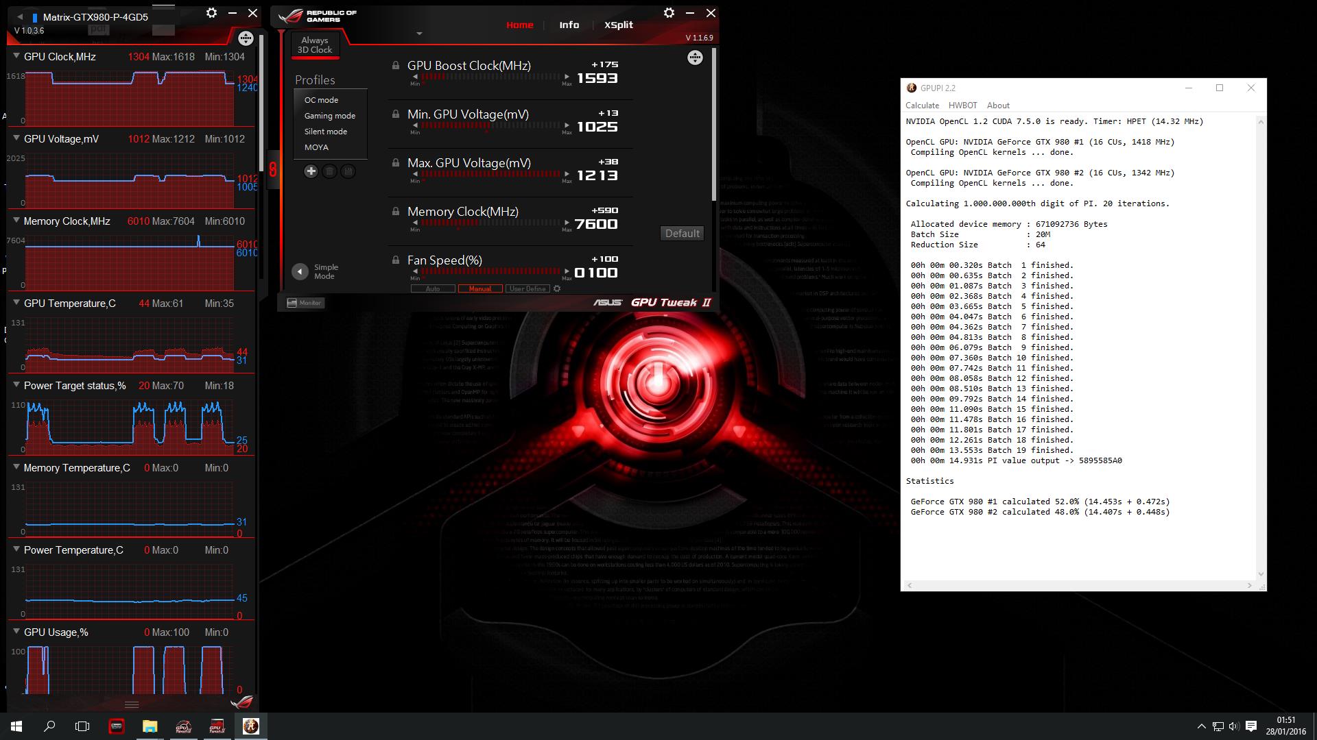Add a new profile with plus icon

311,171
